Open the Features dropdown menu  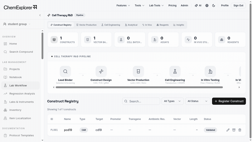point(123,5)
